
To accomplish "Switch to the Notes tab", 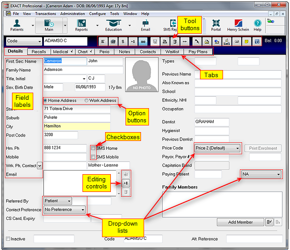I will (x=125, y=52).
